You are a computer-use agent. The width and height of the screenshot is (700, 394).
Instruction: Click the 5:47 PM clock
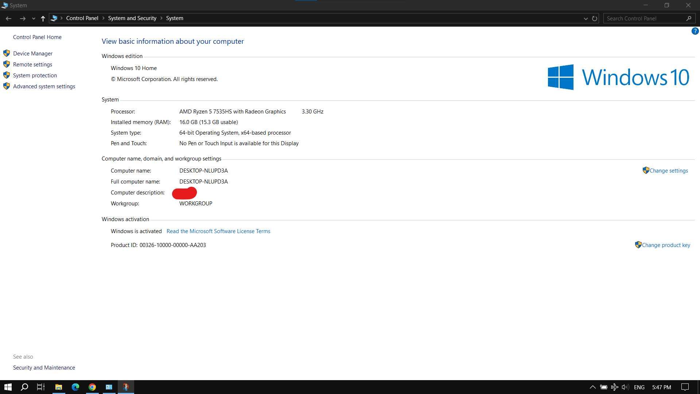pyautogui.click(x=661, y=387)
